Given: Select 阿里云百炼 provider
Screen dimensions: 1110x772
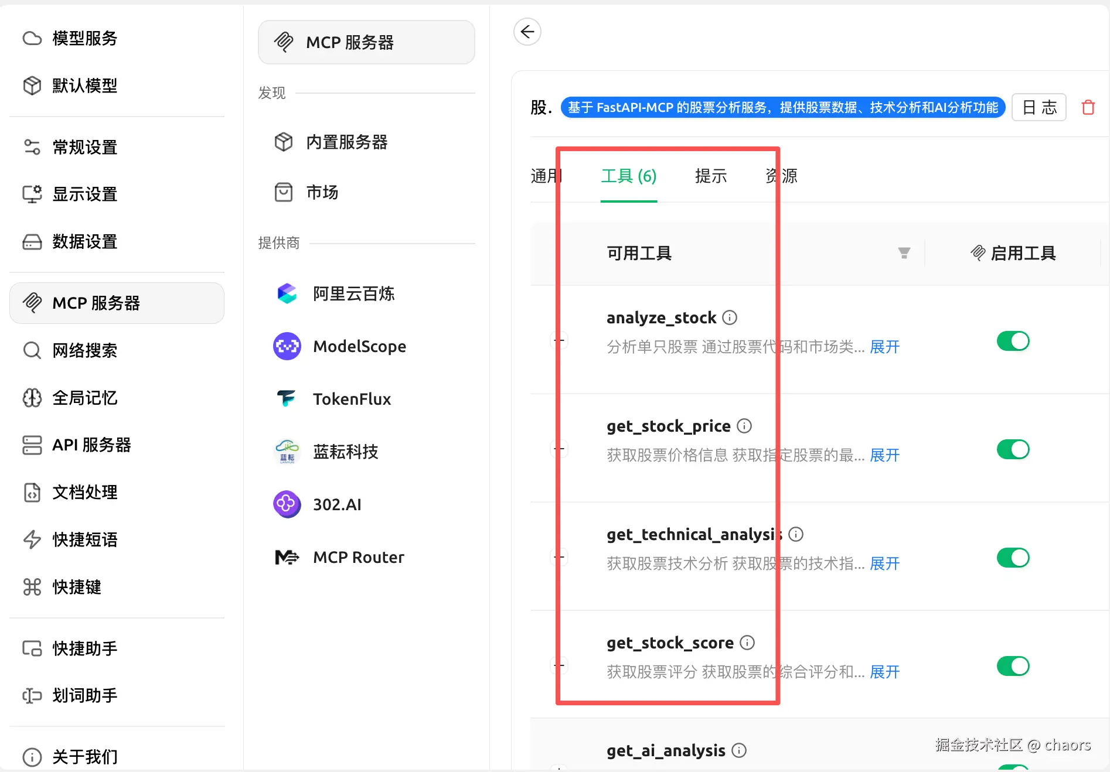Looking at the screenshot, I should [366, 293].
